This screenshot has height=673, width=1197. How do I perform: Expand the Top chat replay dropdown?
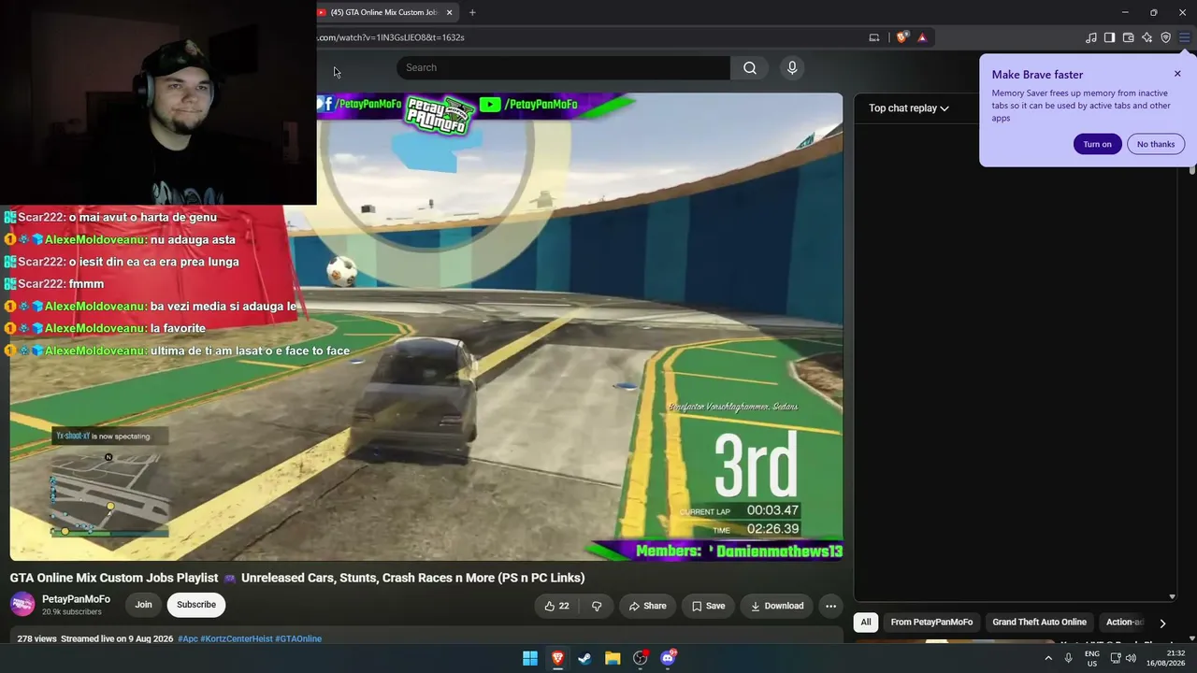point(909,108)
